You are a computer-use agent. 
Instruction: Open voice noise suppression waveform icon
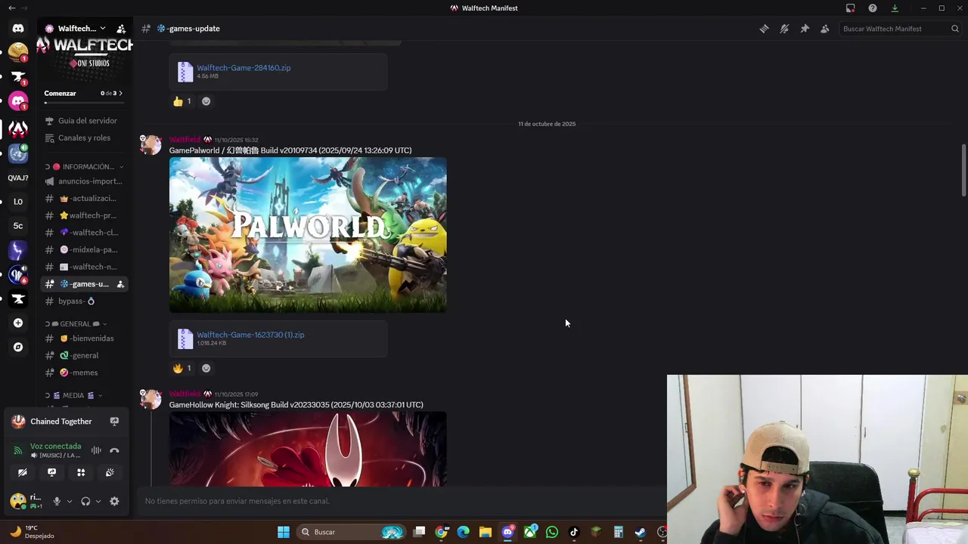coord(96,450)
